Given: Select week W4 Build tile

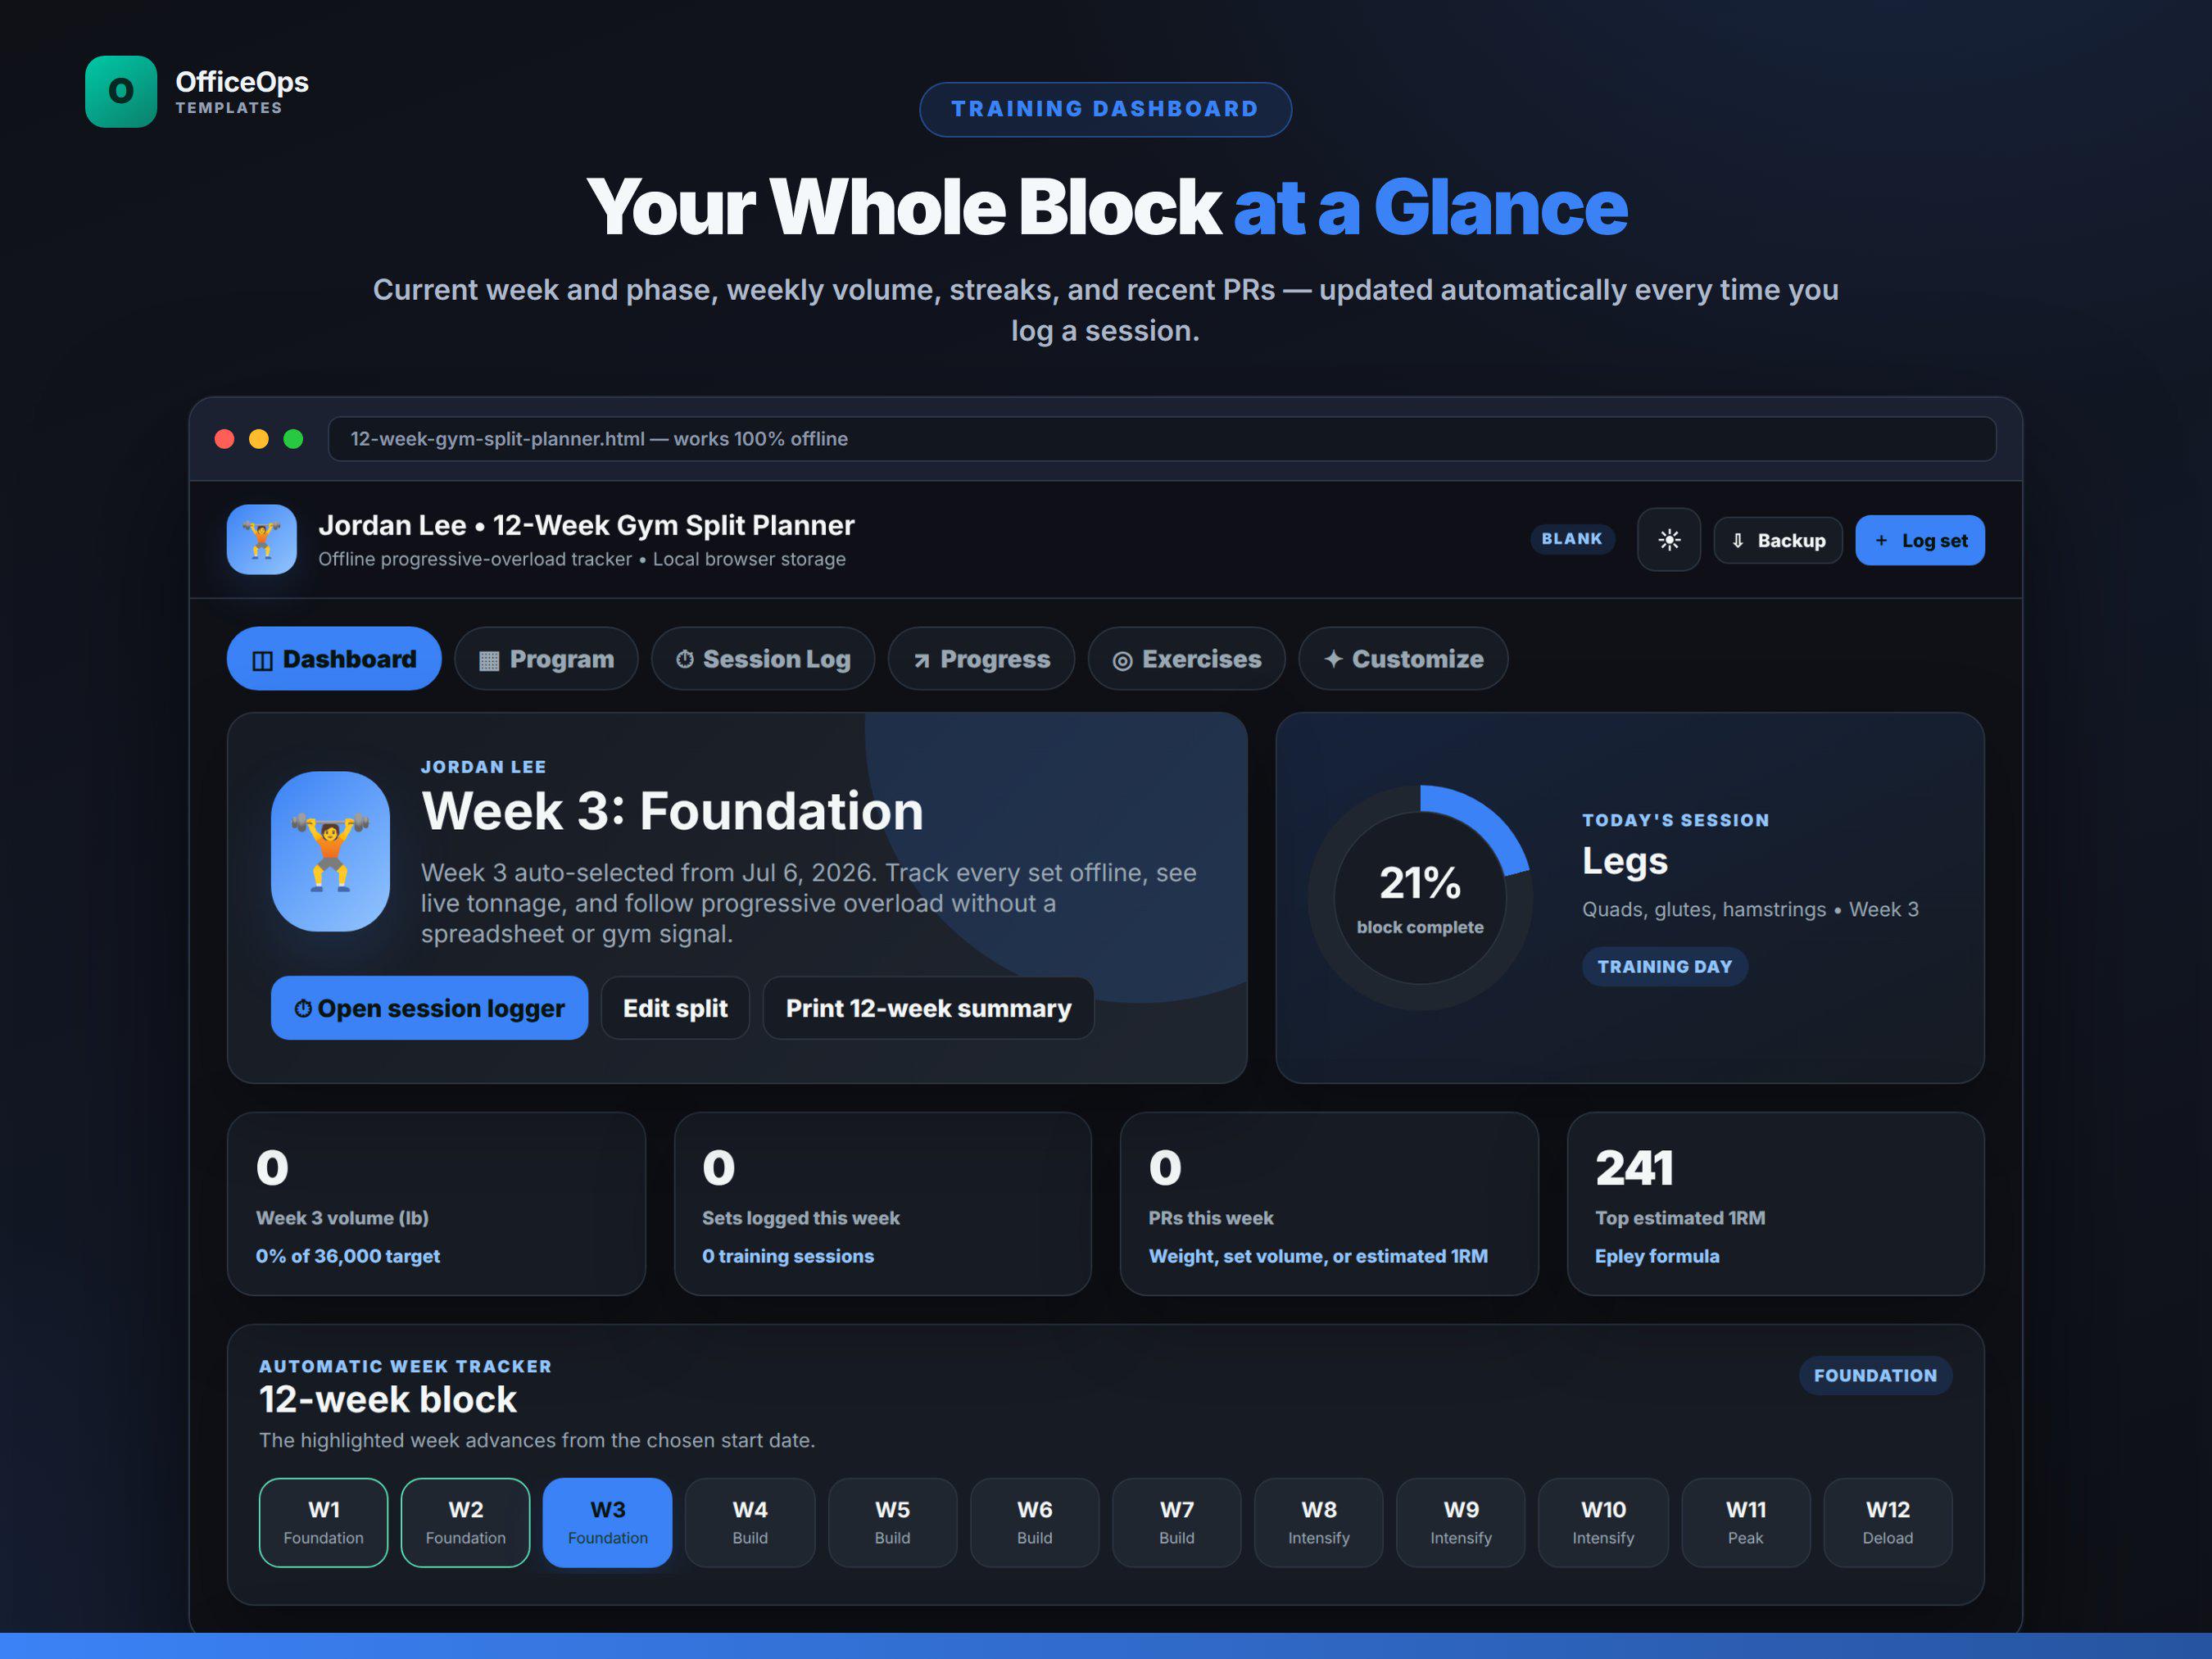Looking at the screenshot, I should coord(750,1522).
